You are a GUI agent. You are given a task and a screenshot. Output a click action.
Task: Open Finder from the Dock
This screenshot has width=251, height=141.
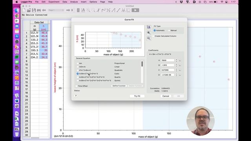point(17,11)
